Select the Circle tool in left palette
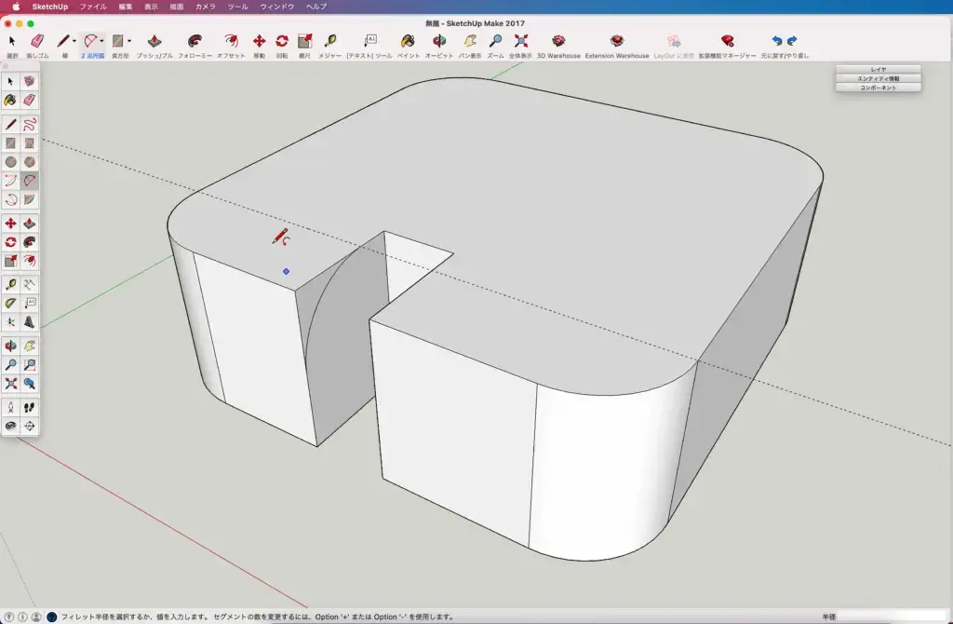This screenshot has height=624, width=953. [10, 162]
